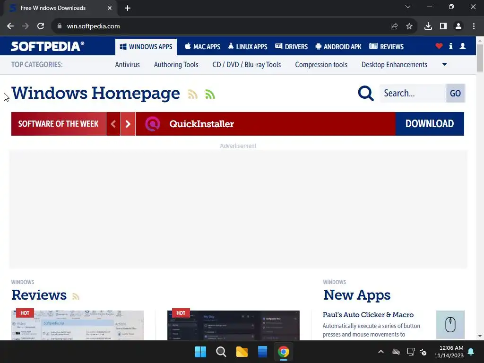The image size is (484, 363).
Task: Click the QuickInstaller logo icon
Action: 153,124
